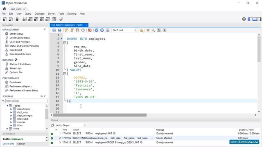Select the INSERT INTO employees output row
This screenshot has width=262, height=147.
click(x=156, y=138)
